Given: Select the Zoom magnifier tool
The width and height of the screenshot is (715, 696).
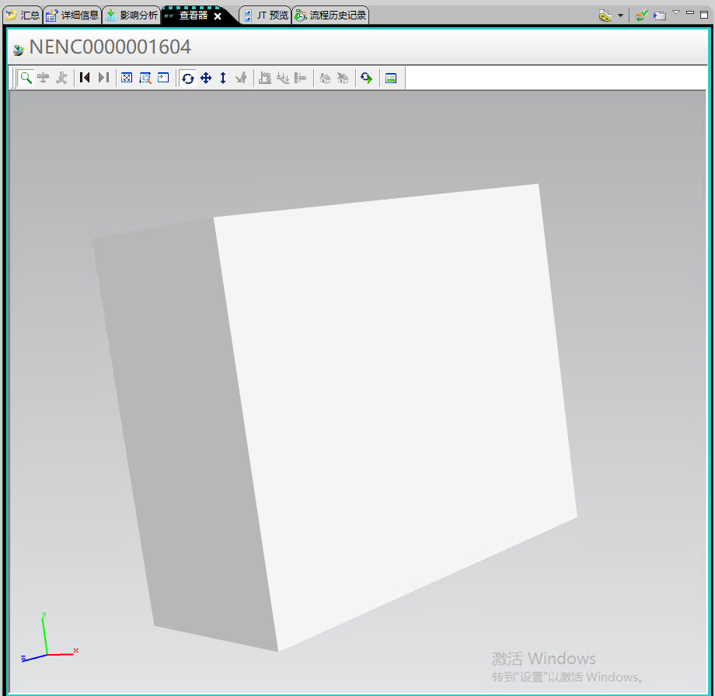Looking at the screenshot, I should (26, 78).
